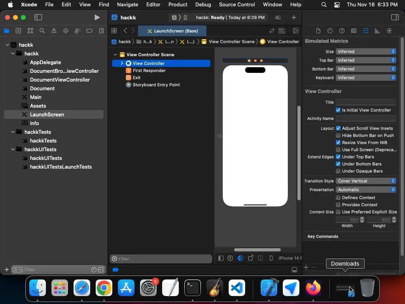Hide the navigator sidebar panel
Image resolution: width=405 pixels, height=304 pixels.
[38, 17]
